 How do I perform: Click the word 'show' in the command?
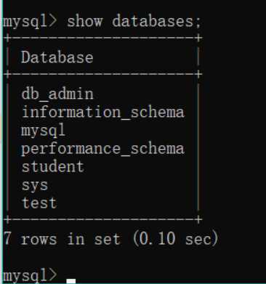click(84, 21)
